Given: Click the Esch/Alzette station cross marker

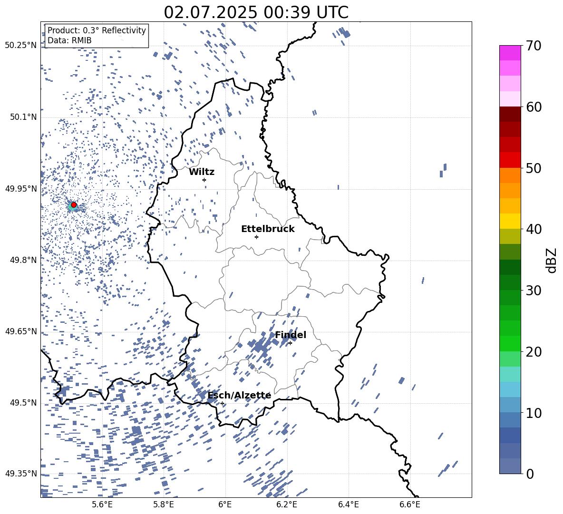Looking at the screenshot, I should (x=222, y=403).
